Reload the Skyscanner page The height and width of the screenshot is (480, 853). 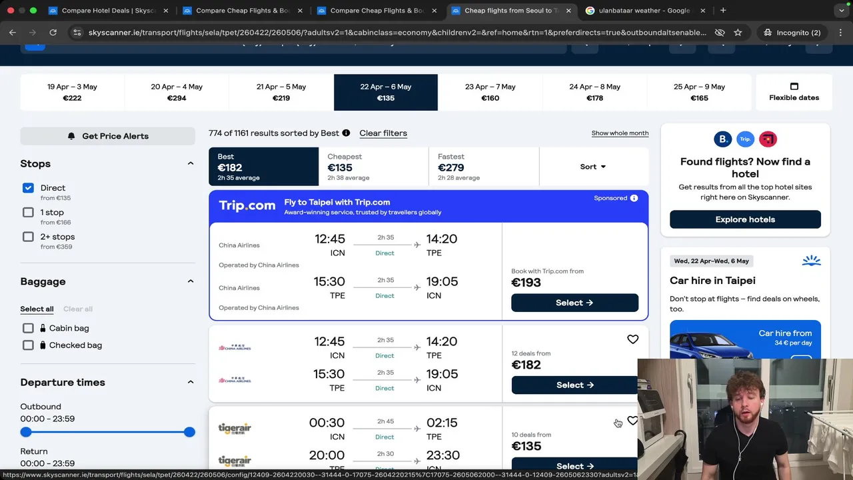[x=54, y=32]
